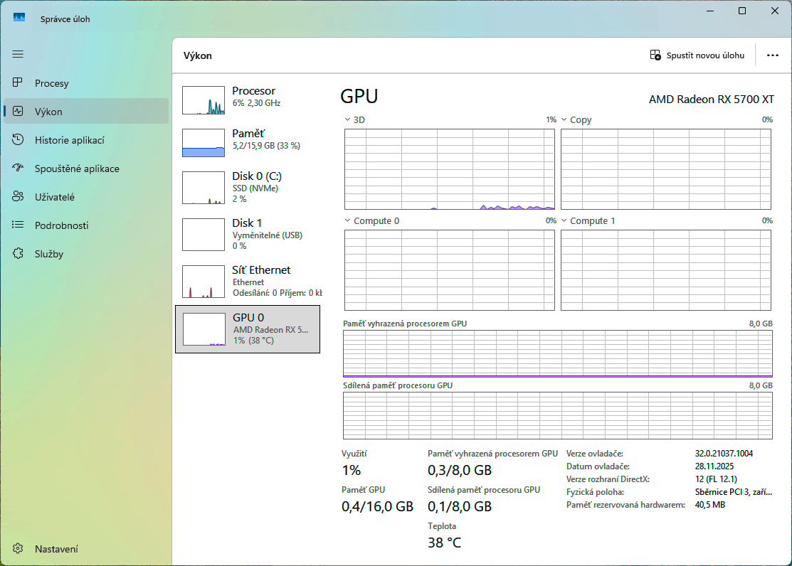Expand the 3D graph engine dropdown
The width and height of the screenshot is (792, 566).
[x=347, y=120]
